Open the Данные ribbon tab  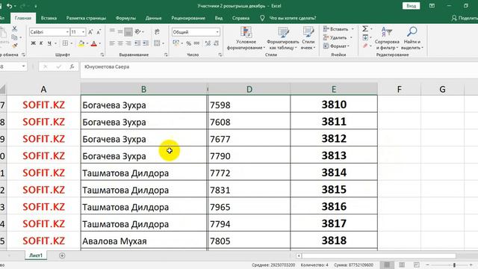click(x=153, y=18)
